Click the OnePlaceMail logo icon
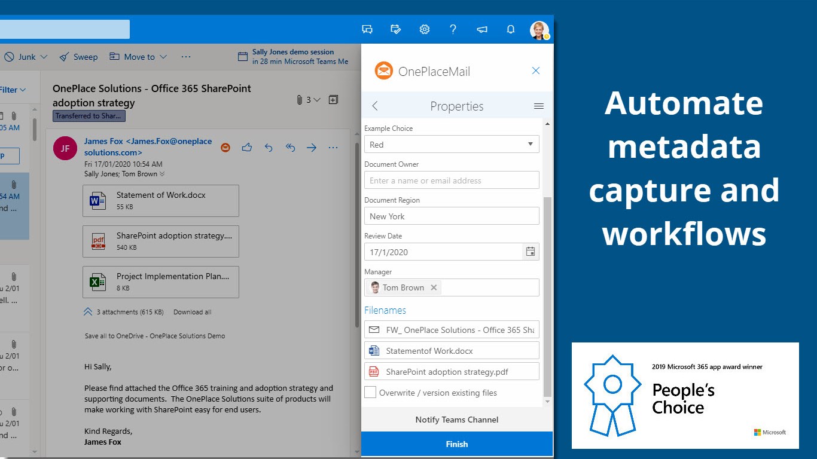Viewport: 817px width, 459px height. click(x=383, y=71)
